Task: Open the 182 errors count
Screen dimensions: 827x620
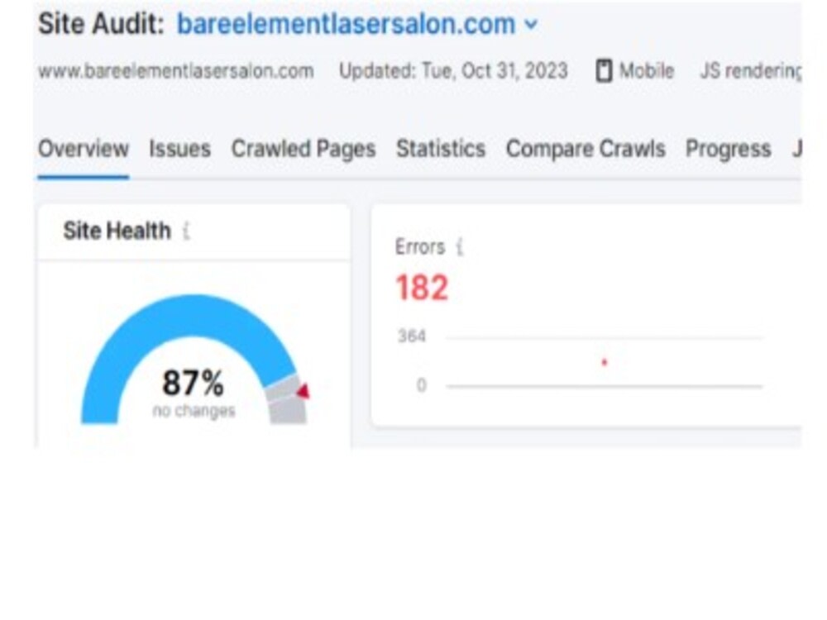Action: (422, 288)
